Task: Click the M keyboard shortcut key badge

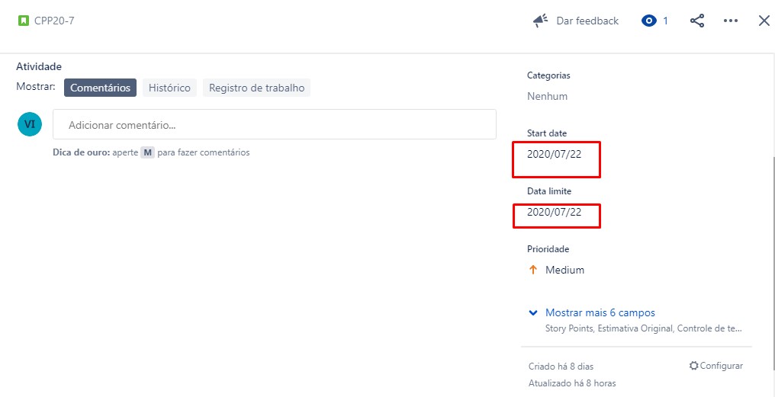Action: 147,152
